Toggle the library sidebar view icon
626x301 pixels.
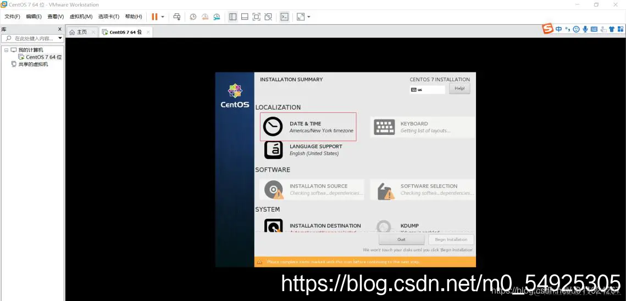pos(232,16)
